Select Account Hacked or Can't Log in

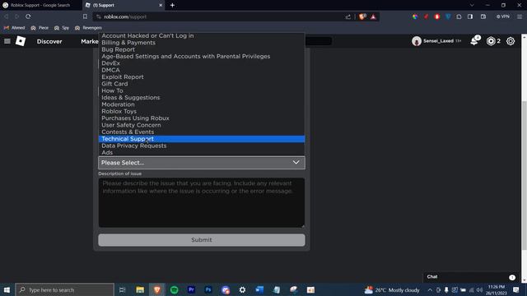click(202, 35)
